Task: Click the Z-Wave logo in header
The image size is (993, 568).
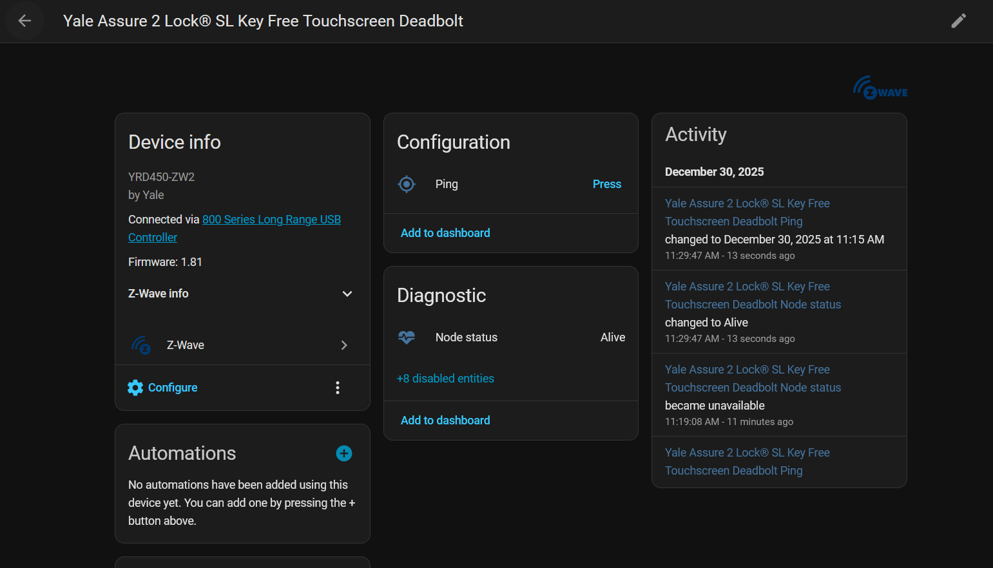Action: [880, 88]
